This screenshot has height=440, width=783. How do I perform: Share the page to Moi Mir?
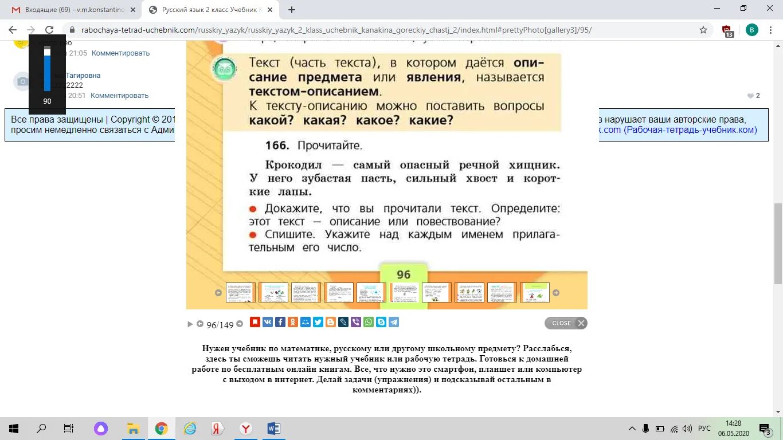[306, 322]
